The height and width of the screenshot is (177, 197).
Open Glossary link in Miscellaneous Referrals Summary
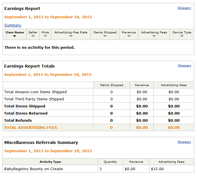(x=184, y=142)
